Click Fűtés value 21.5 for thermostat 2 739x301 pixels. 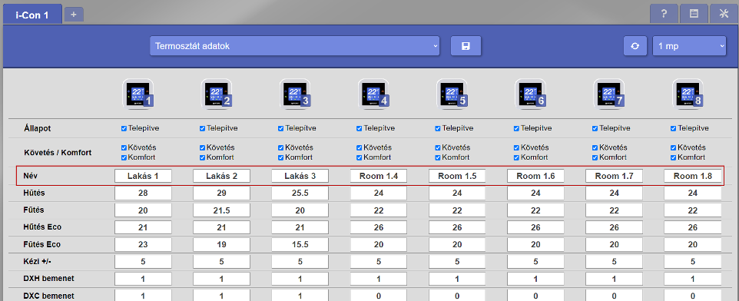point(221,210)
